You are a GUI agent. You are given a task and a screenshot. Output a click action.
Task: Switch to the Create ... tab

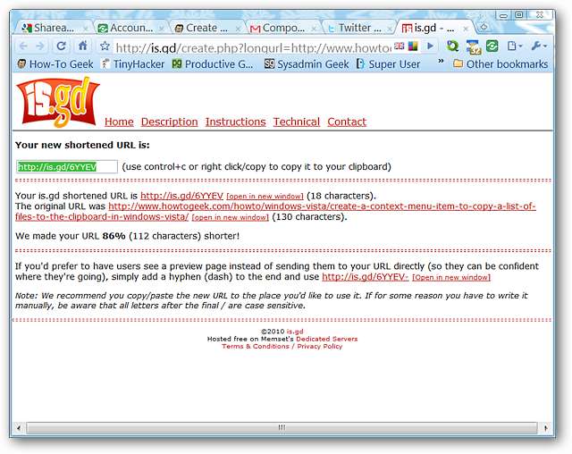point(204,28)
